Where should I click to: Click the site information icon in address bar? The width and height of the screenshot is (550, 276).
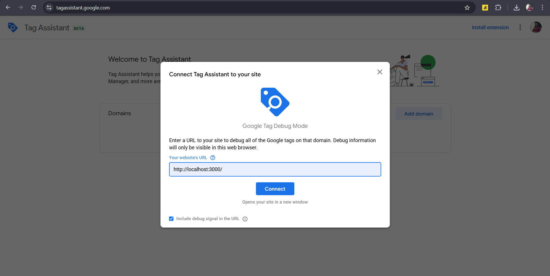49,8
